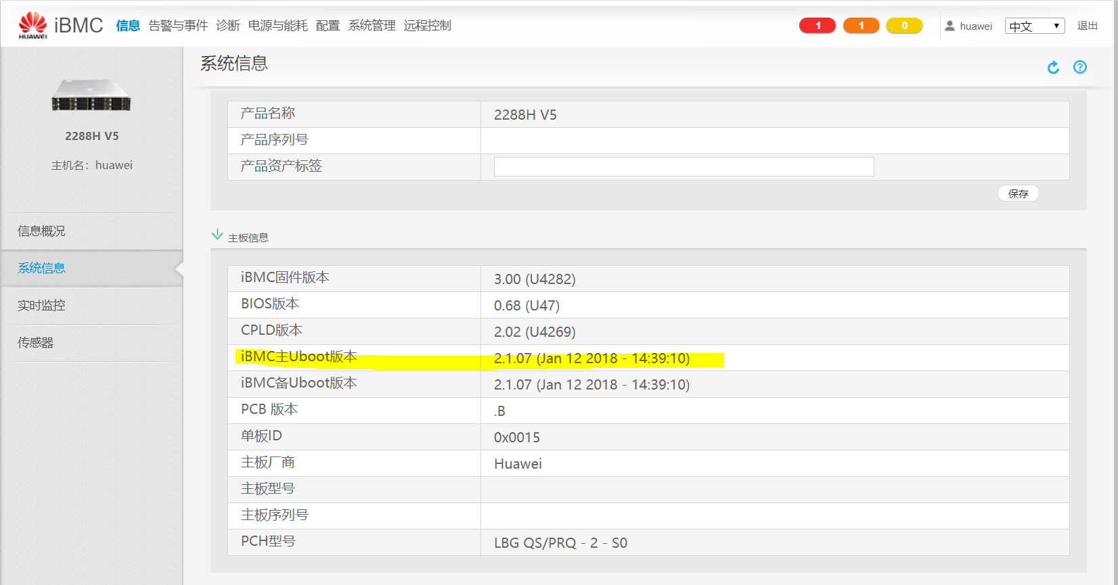Click the iBMC备Uboot版本 label
Image resolution: width=1118 pixels, height=585 pixels.
point(298,383)
